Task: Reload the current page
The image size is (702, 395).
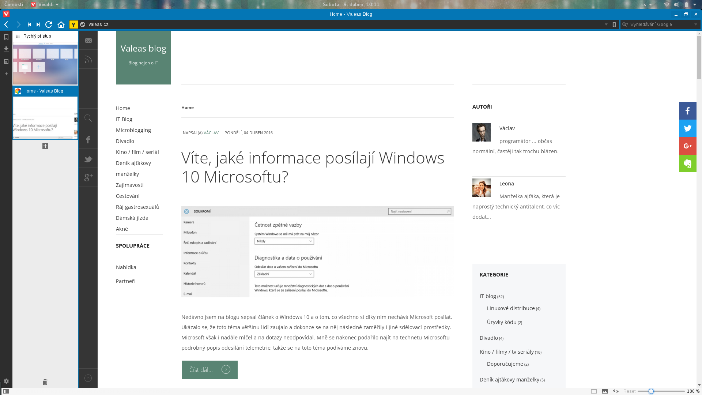Action: pyautogui.click(x=49, y=25)
